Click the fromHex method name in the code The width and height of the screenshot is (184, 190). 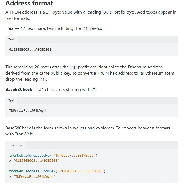[48, 171]
